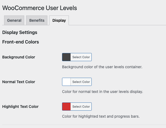Click the red Highlight Text Color swatch

tap(66, 107)
